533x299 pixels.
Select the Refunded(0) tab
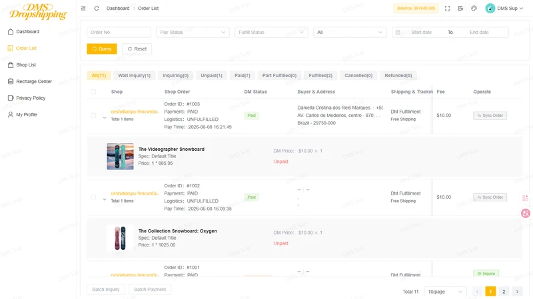coord(398,75)
